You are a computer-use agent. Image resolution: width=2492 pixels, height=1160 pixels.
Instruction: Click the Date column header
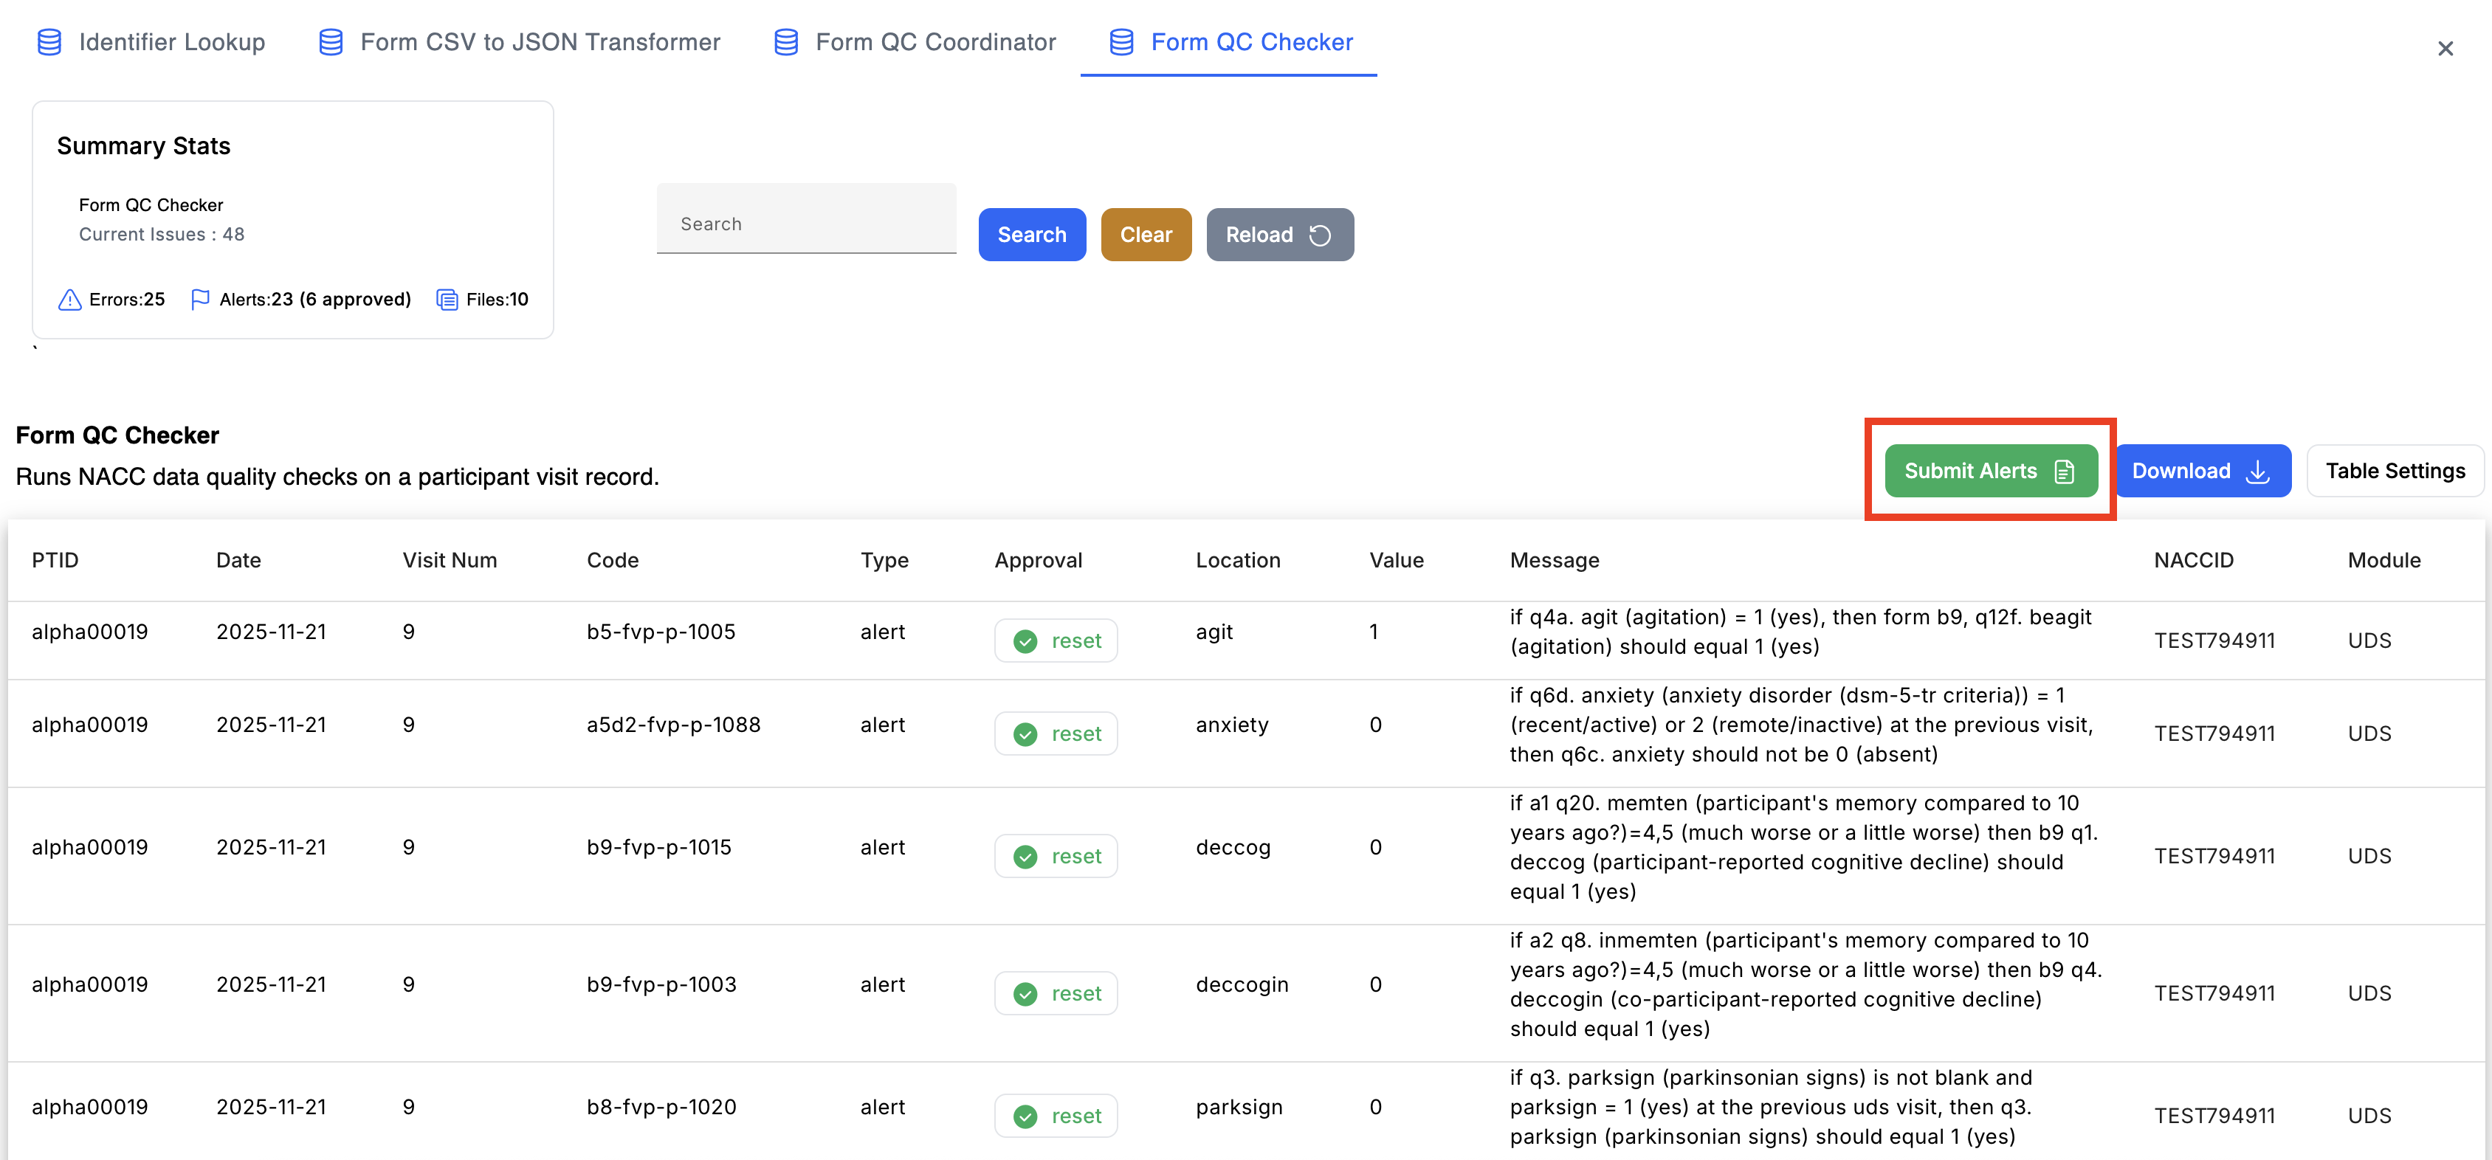(239, 561)
